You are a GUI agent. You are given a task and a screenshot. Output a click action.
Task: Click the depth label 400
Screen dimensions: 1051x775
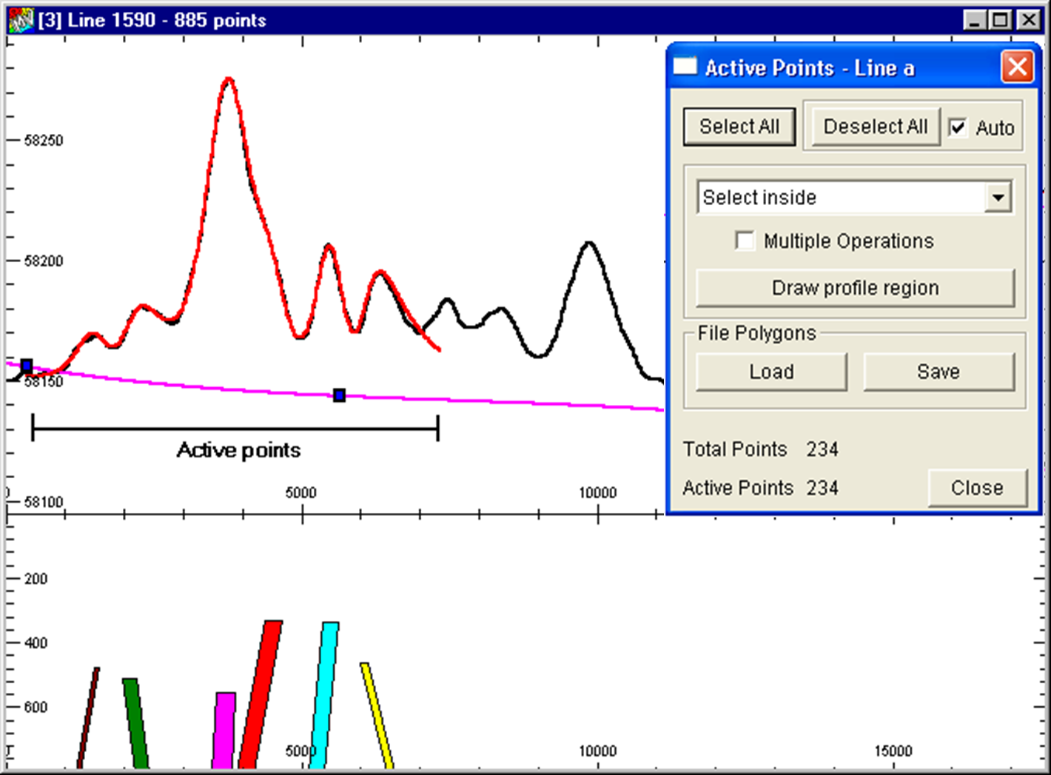click(36, 643)
